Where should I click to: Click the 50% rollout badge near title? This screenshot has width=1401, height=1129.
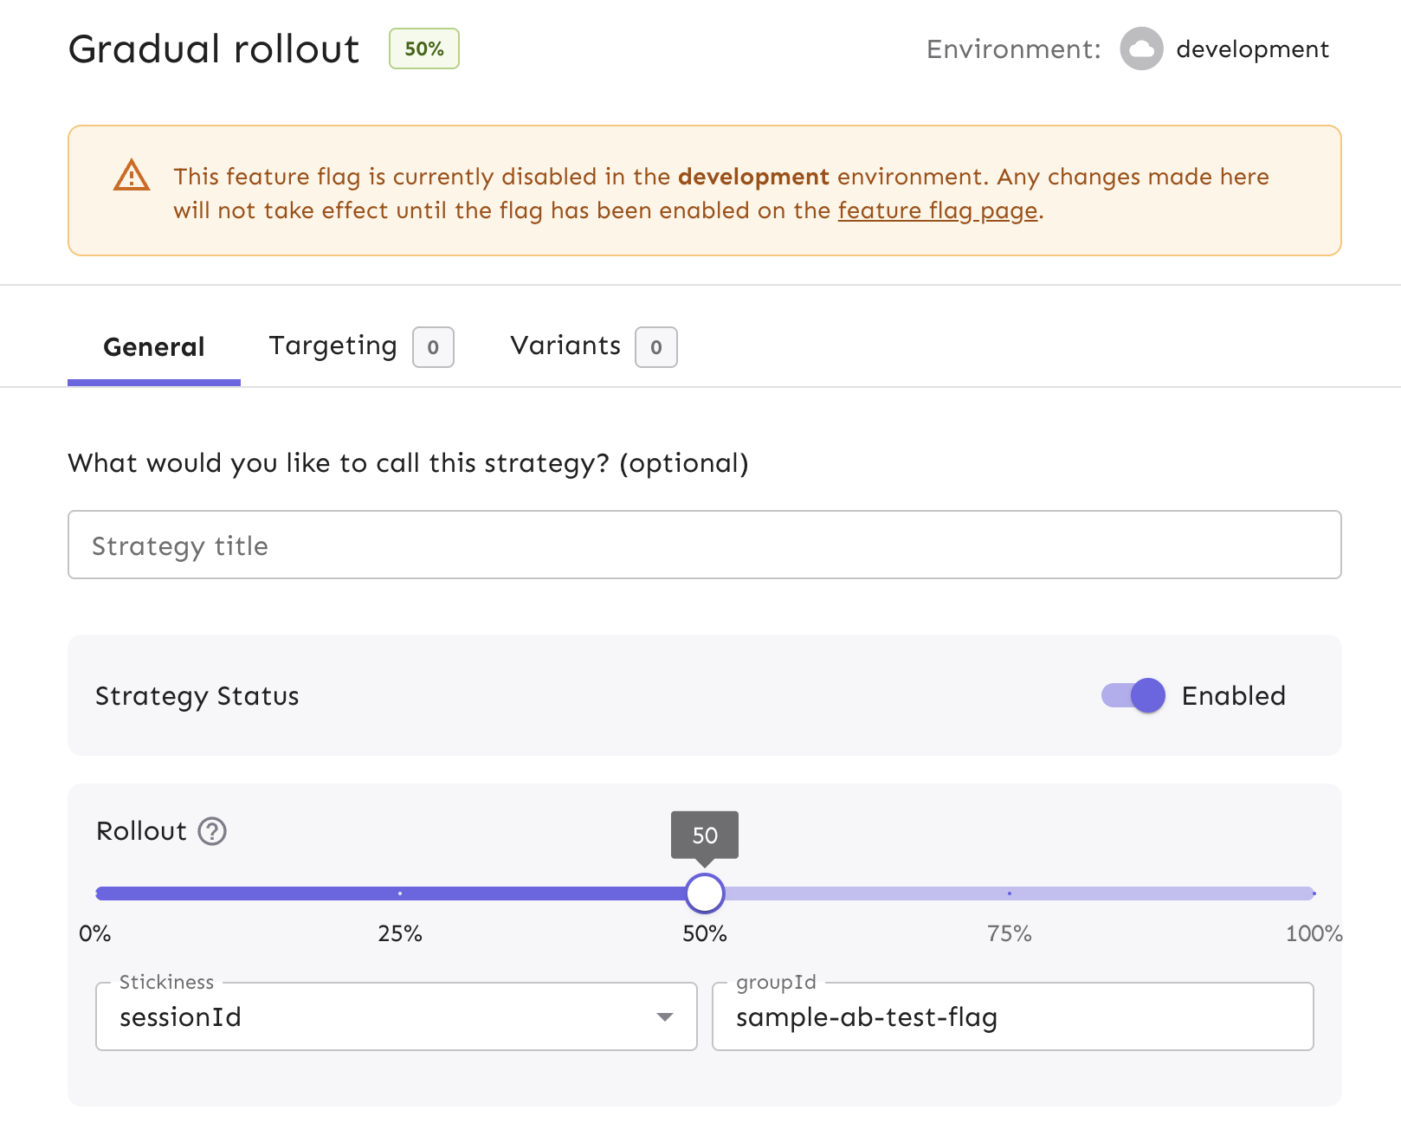[423, 49]
